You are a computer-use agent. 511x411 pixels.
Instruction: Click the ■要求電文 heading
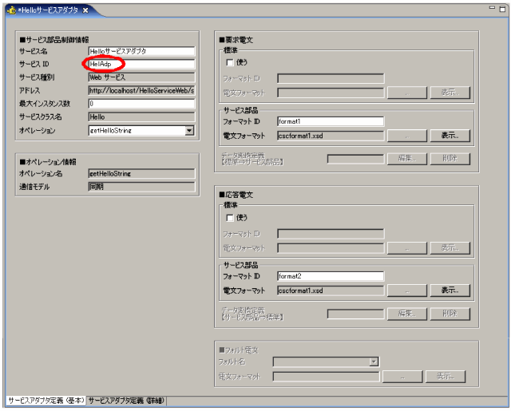(x=236, y=40)
